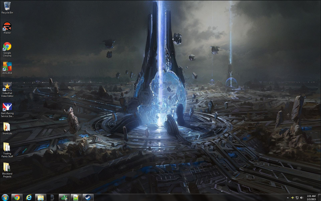Click the dark tower-shaped taskbar icon
Viewport: 321px width, 201px height.
[52, 198]
